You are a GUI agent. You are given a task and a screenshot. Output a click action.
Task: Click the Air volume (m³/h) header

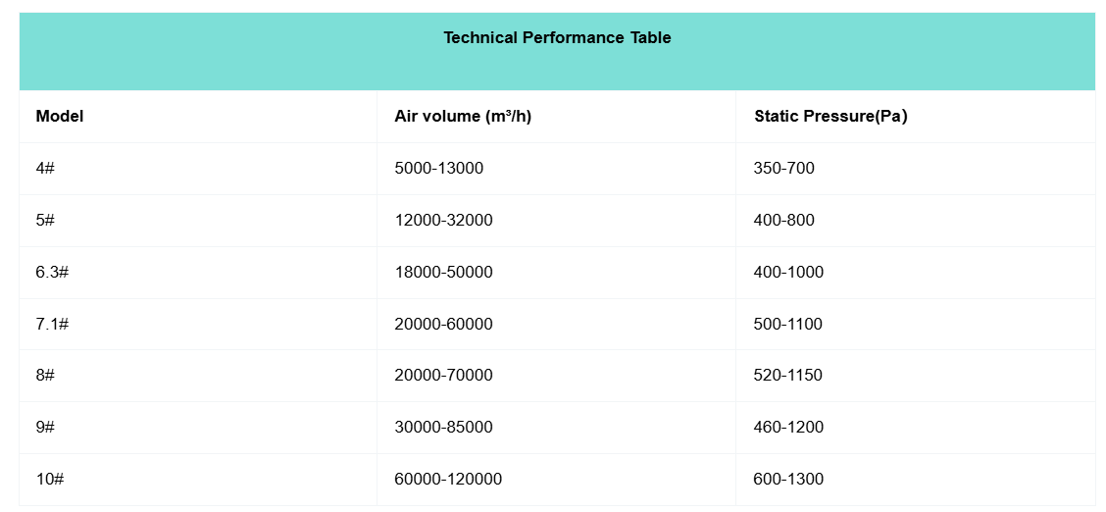tap(463, 117)
